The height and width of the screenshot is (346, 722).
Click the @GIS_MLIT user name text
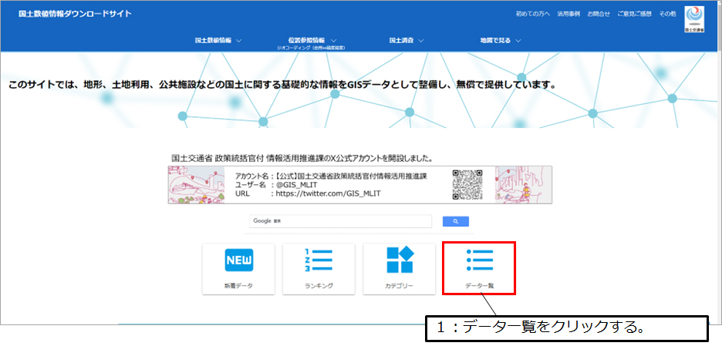tap(296, 185)
